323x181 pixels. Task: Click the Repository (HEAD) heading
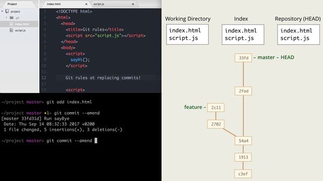pos(298,19)
